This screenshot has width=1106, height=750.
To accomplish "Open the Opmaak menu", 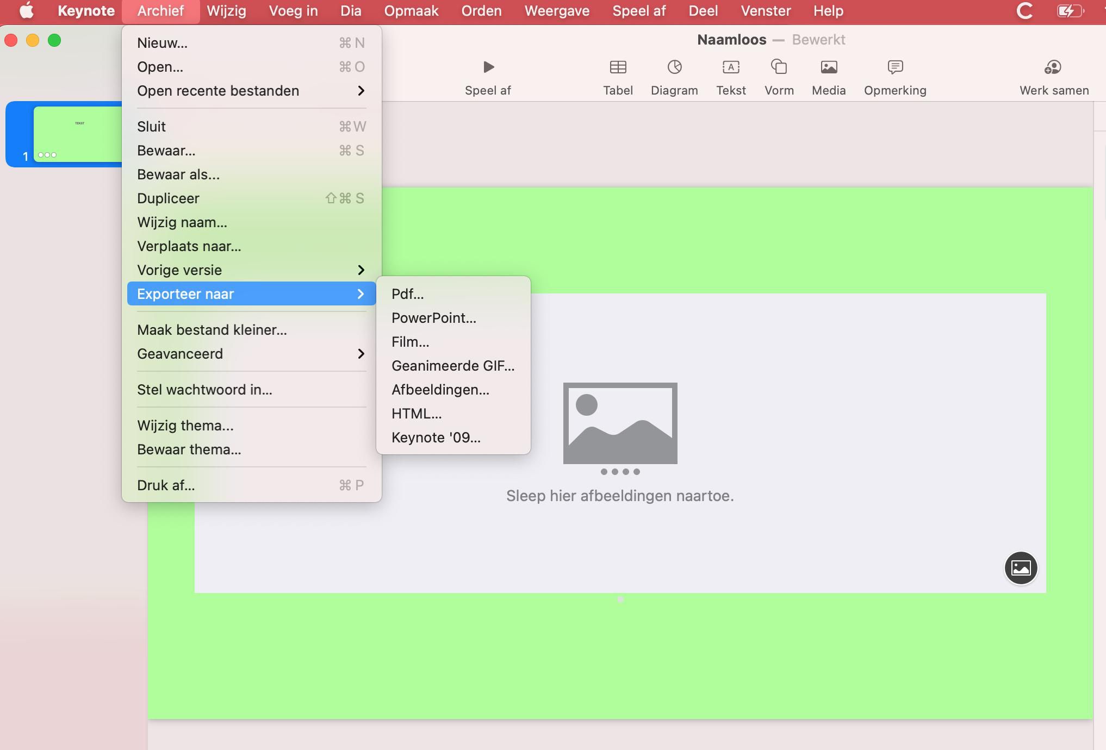I will pyautogui.click(x=411, y=11).
